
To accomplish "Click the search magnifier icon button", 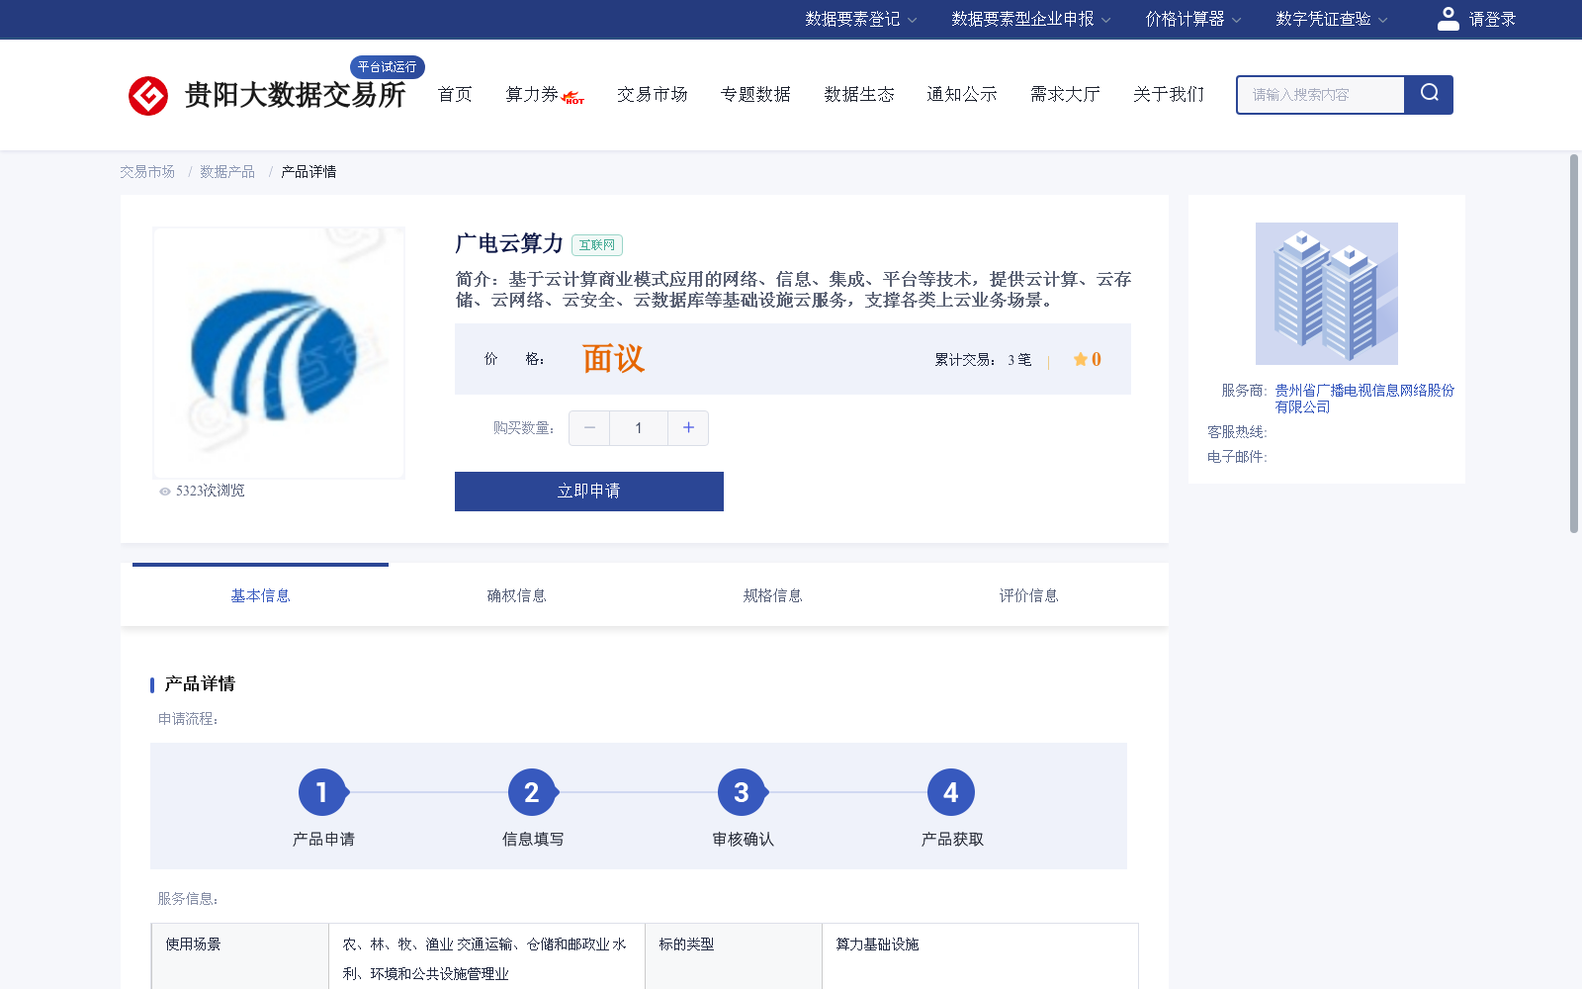I will pos(1429,94).
